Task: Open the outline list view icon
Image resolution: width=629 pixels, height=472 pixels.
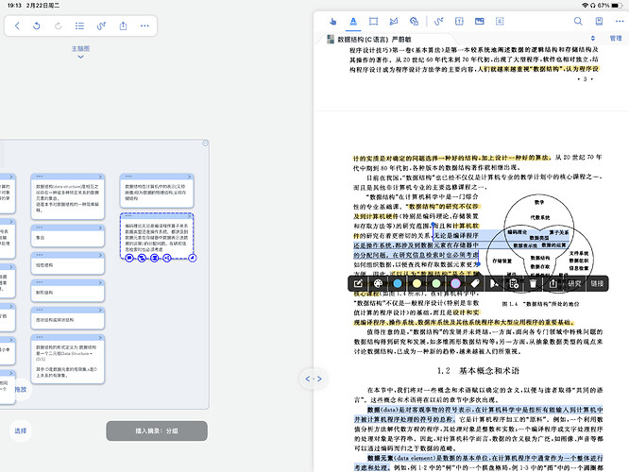Action: tap(79, 26)
